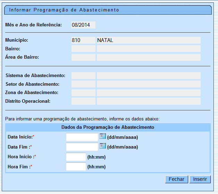Click the Hora Fim time field
The width and height of the screenshot is (218, 194).
(76, 167)
